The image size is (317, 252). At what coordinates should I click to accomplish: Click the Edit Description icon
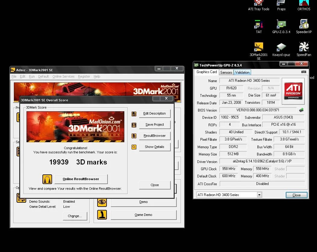point(134,114)
